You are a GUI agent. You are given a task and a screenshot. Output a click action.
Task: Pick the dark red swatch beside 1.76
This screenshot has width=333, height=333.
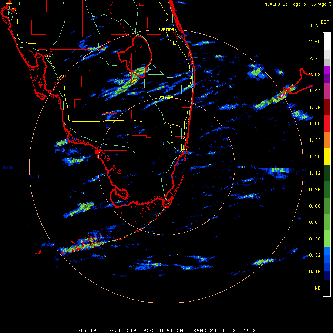(x=327, y=107)
